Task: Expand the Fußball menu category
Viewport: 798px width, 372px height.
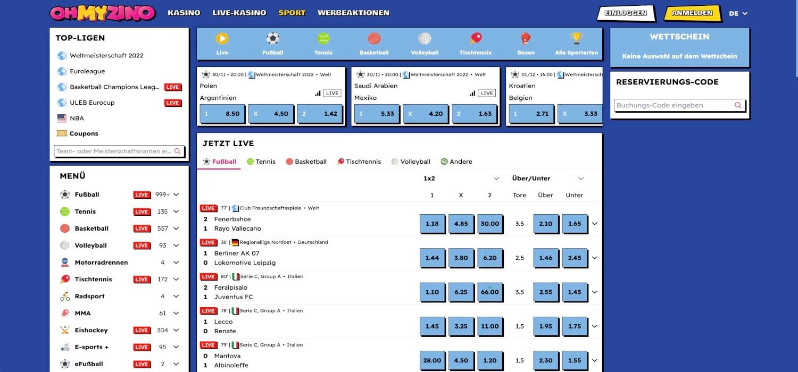Action: click(x=176, y=195)
